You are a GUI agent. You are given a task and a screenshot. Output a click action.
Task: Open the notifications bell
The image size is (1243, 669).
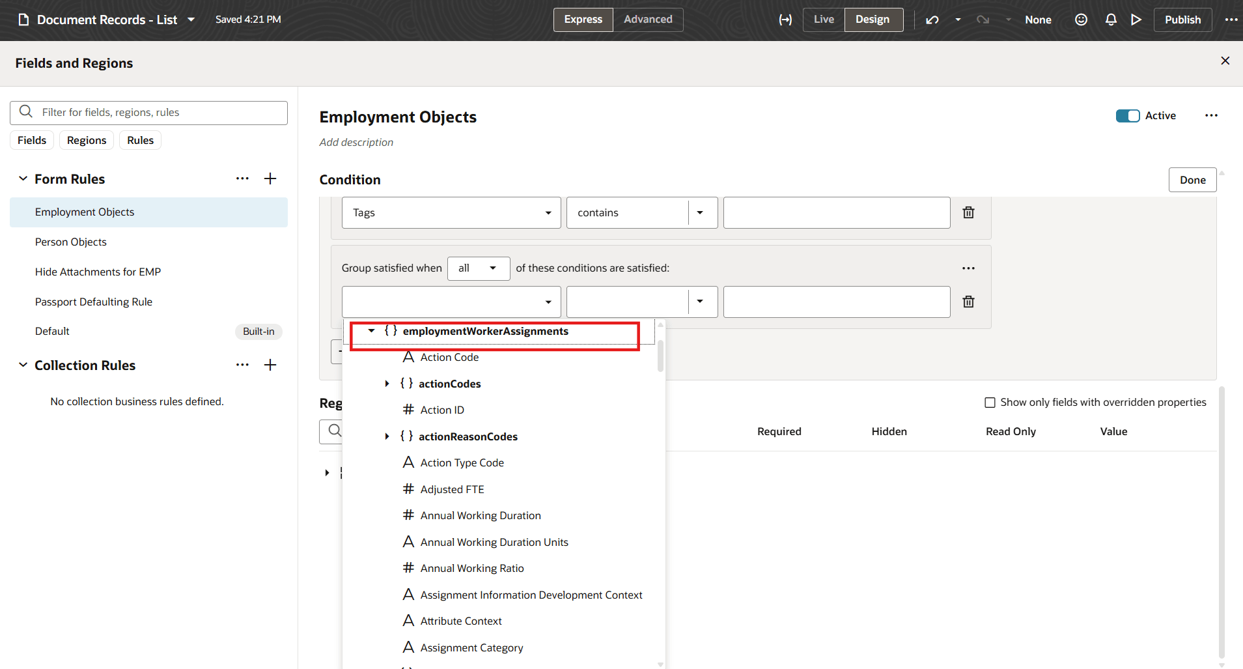tap(1111, 20)
